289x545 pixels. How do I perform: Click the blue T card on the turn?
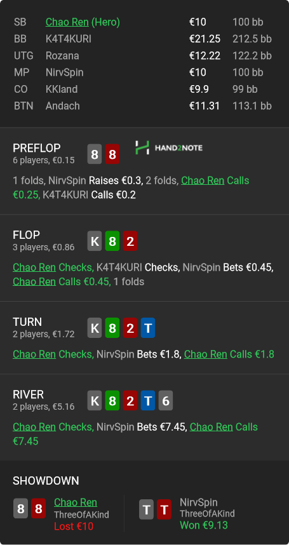tap(147, 328)
